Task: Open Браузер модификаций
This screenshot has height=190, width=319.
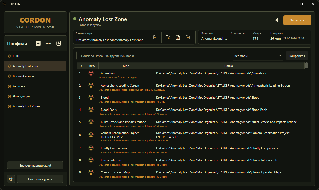Action: 35,166
